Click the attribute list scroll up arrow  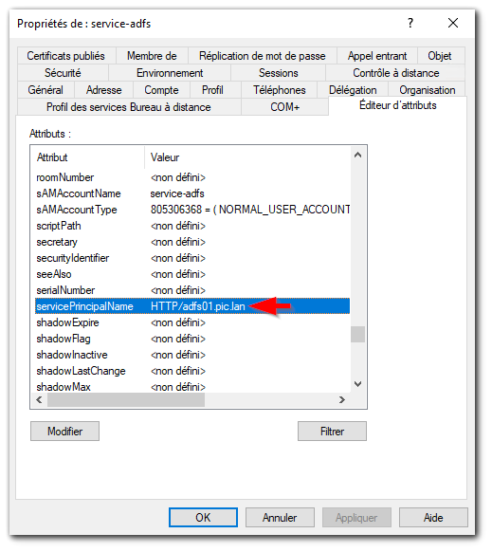click(x=357, y=156)
